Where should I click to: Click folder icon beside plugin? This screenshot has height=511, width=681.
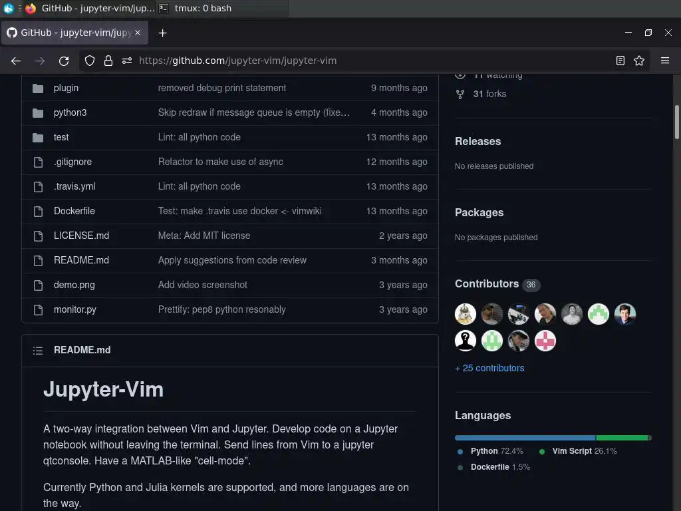tap(38, 88)
